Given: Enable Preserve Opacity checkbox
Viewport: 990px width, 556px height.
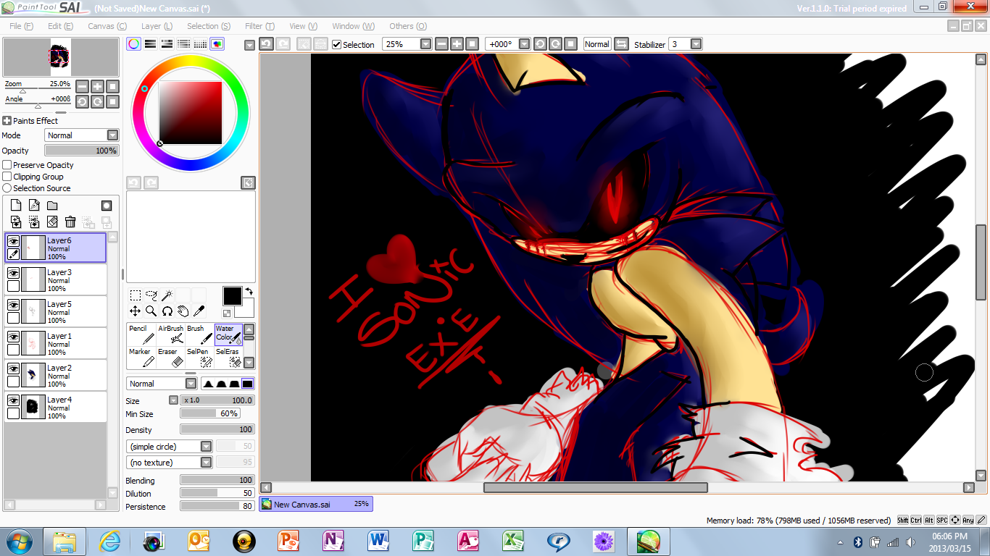Looking at the screenshot, I should point(7,165).
